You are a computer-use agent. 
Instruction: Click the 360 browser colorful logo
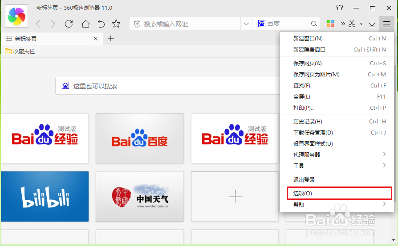(x=16, y=16)
